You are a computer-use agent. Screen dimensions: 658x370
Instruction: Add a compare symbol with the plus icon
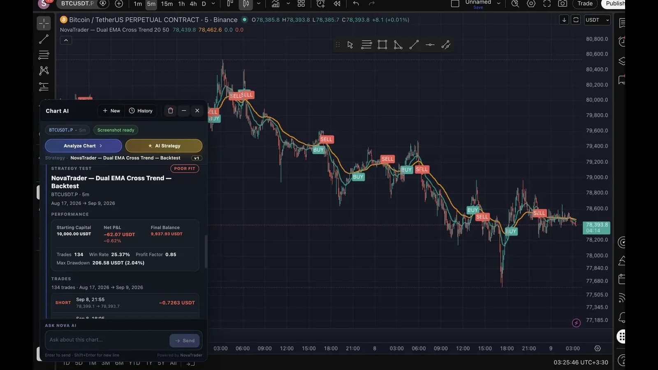pyautogui.click(x=119, y=4)
